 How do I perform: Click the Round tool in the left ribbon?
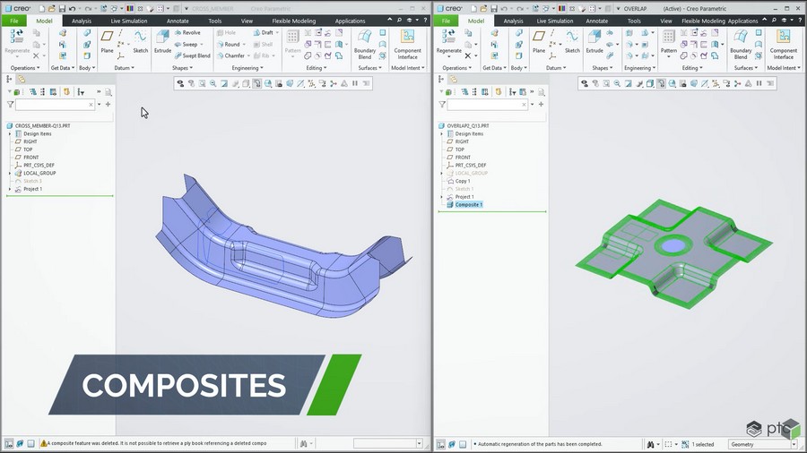click(228, 44)
